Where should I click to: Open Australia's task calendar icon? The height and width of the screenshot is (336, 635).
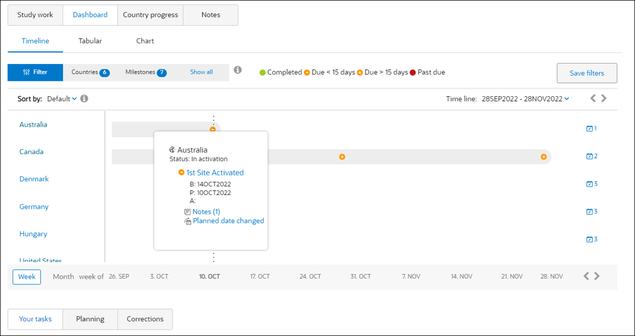coord(591,128)
